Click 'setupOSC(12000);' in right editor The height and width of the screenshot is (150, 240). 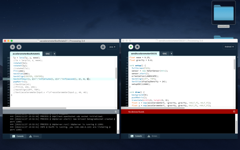coord(141,84)
